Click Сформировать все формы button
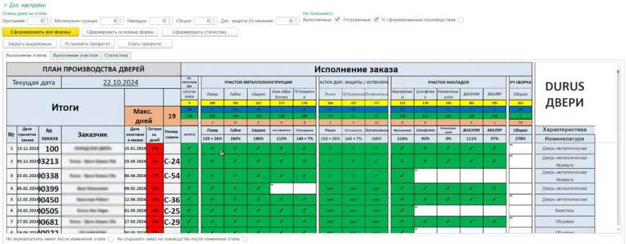Image resolution: width=627 pixels, height=244 pixels. [41, 32]
